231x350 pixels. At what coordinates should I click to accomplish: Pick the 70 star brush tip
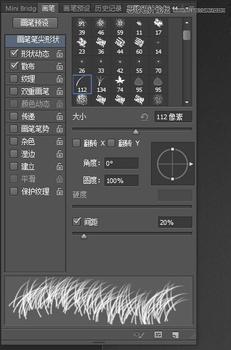pos(158,66)
